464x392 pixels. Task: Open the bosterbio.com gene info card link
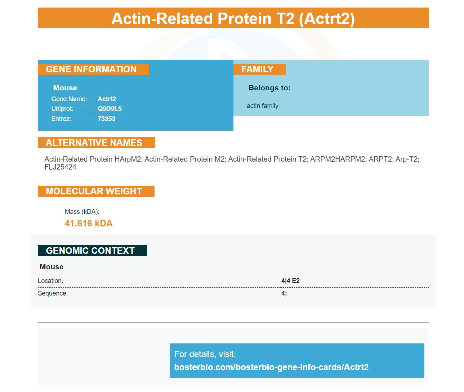(271, 367)
